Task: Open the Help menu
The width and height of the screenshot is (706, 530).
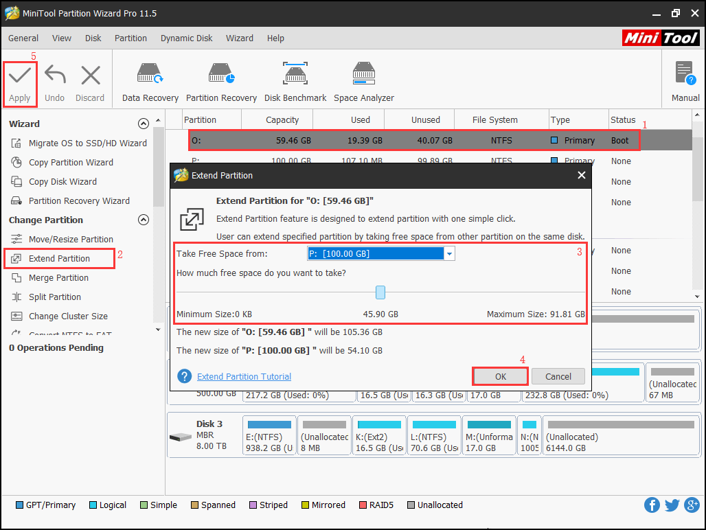Action: point(275,38)
